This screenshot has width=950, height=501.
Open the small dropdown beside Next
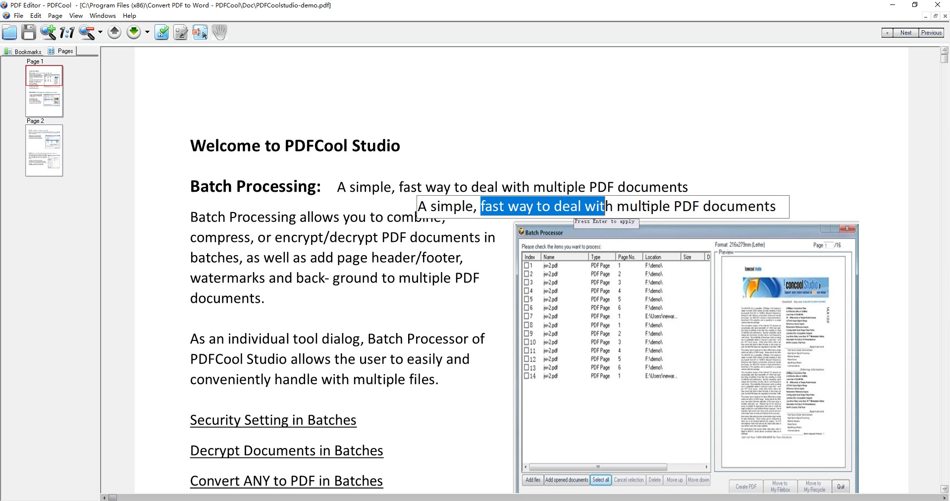click(887, 33)
